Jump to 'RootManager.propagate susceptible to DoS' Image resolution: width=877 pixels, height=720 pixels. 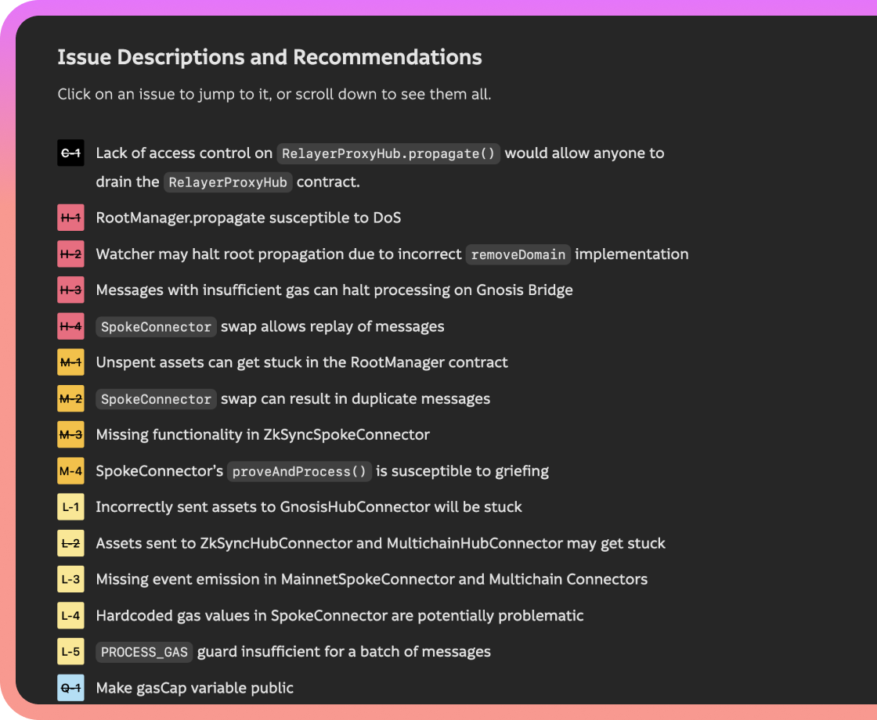pyautogui.click(x=248, y=218)
